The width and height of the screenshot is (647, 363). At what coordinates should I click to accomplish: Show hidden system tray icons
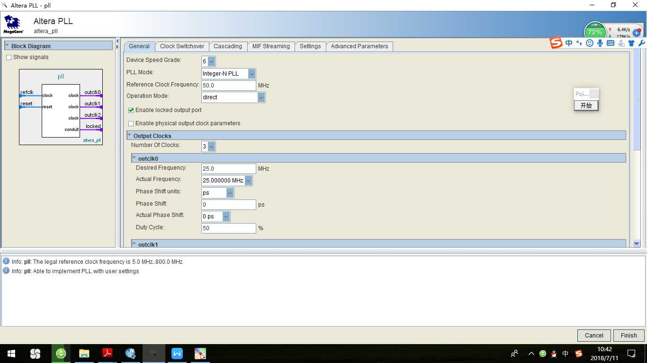531,354
